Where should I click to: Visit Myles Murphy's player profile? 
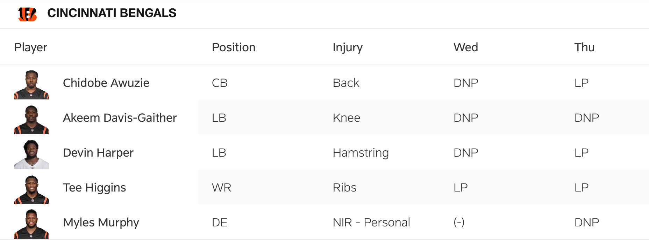coord(101,223)
